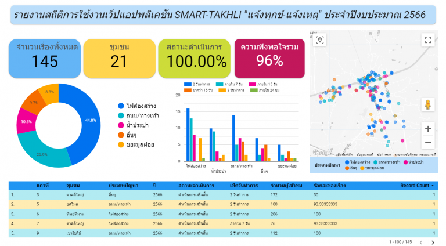Image resolution: width=446 pixels, height=246 pixels.
Task: Click the 'เช็ควันทำการ' column header
Action: (x=244, y=186)
